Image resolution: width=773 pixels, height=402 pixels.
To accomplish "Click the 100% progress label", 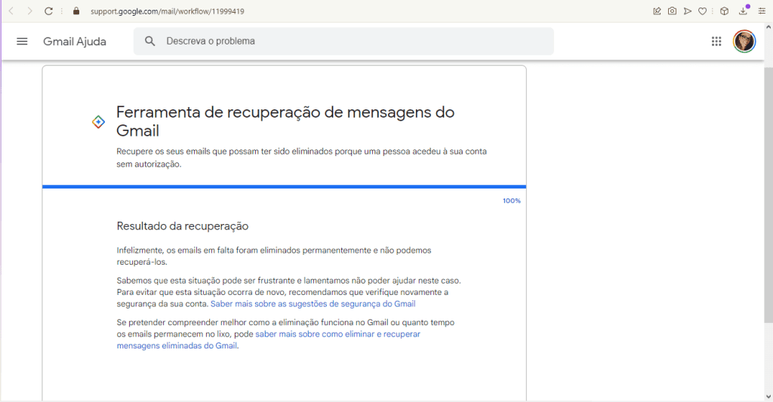I will pos(511,201).
